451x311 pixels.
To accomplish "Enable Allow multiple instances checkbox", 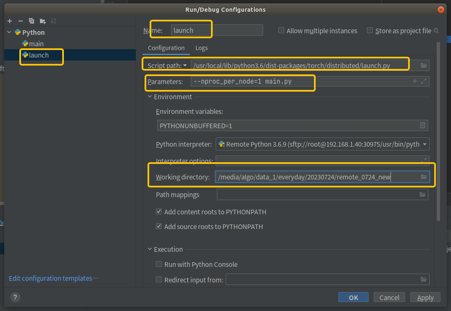I will (281, 31).
